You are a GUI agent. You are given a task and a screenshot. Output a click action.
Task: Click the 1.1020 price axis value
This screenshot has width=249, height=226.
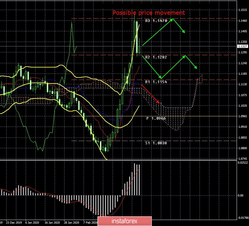(x=243, y=106)
